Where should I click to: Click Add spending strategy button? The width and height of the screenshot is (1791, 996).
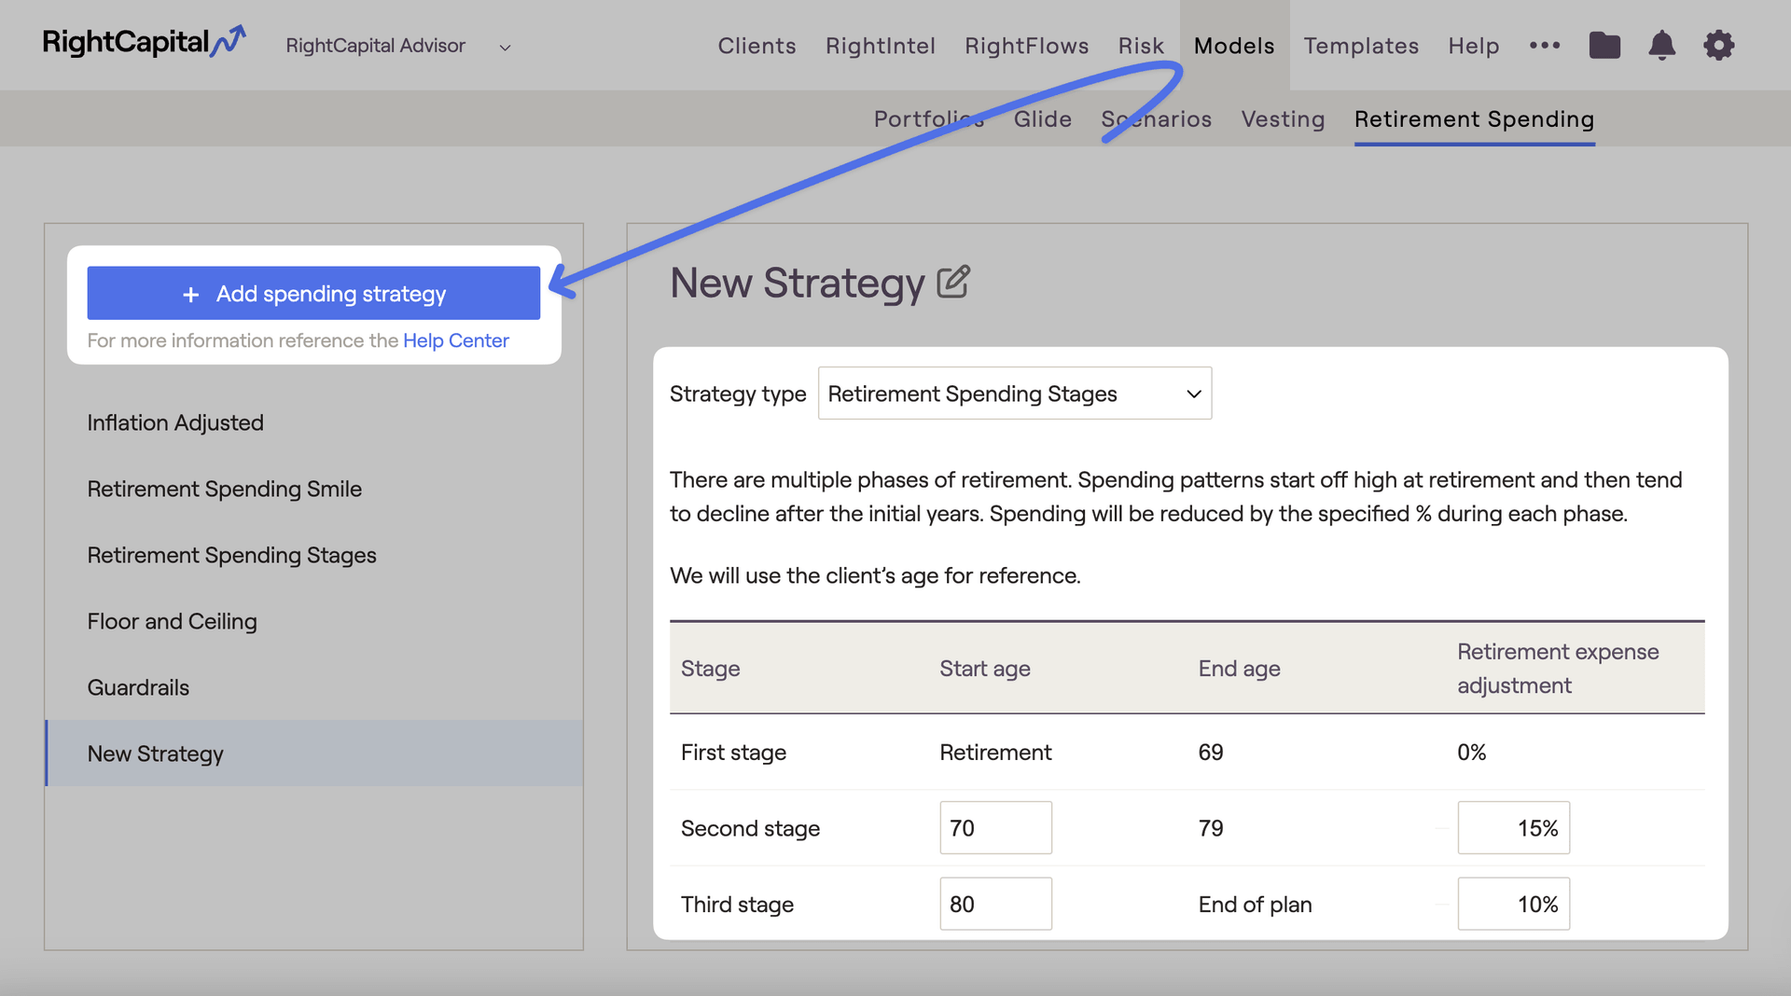tap(313, 294)
